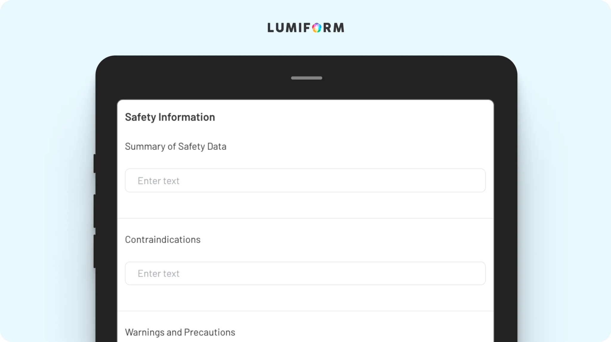Click divider line above Warnings and Precautions
The height and width of the screenshot is (342, 611).
tap(305, 311)
